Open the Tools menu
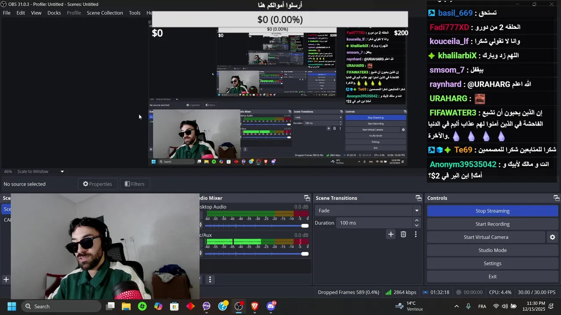Screen dimensions: 561x315 (x=135, y=13)
